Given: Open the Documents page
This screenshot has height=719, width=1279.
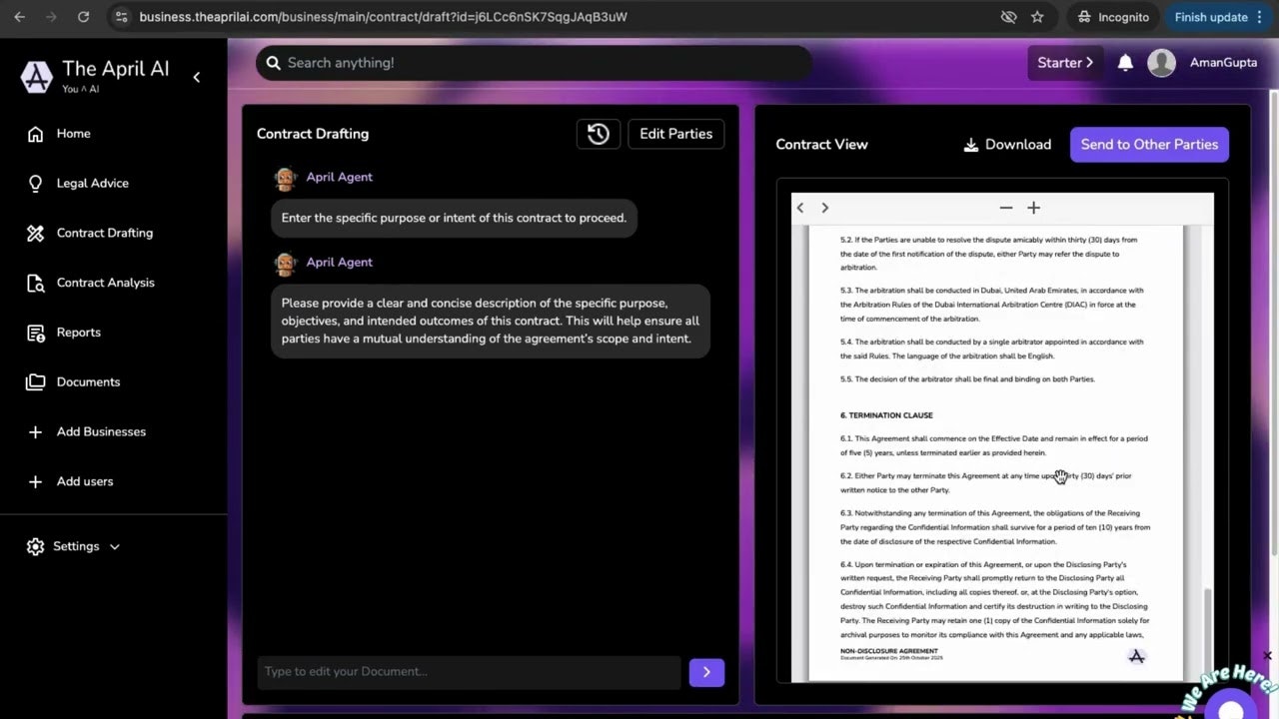Looking at the screenshot, I should tap(88, 382).
